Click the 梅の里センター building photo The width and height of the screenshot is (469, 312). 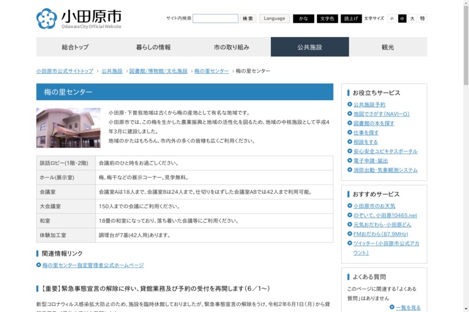(68, 128)
